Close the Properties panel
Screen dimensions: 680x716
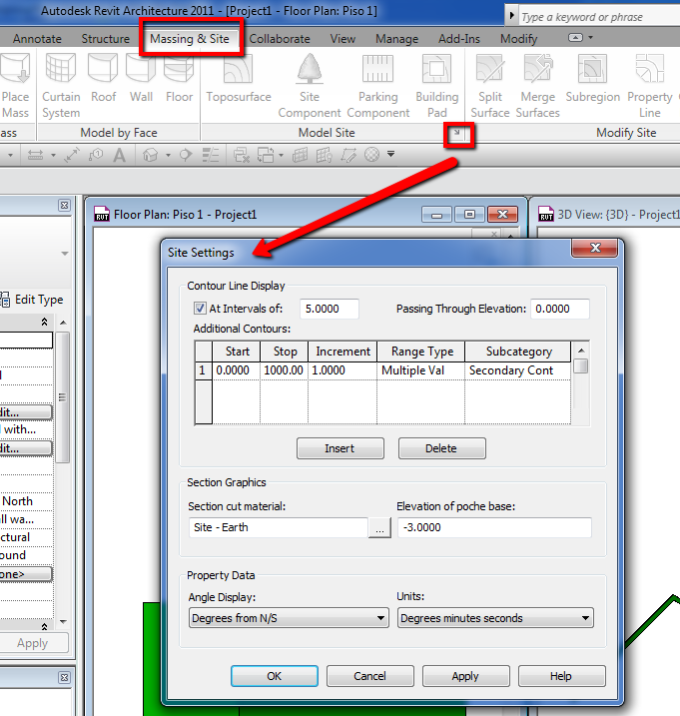pyautogui.click(x=64, y=206)
